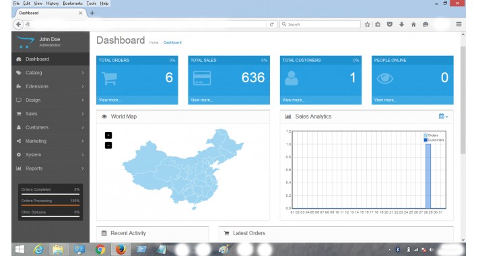The height and width of the screenshot is (256, 478).
Task: Click the Marketing share icon
Action: coord(19,141)
